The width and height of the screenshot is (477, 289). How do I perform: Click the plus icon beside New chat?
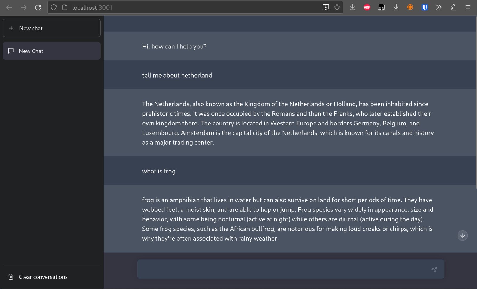(x=11, y=28)
